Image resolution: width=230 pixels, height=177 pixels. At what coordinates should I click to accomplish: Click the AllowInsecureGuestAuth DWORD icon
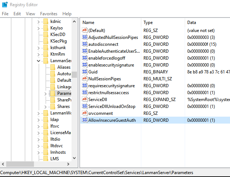point(85,120)
